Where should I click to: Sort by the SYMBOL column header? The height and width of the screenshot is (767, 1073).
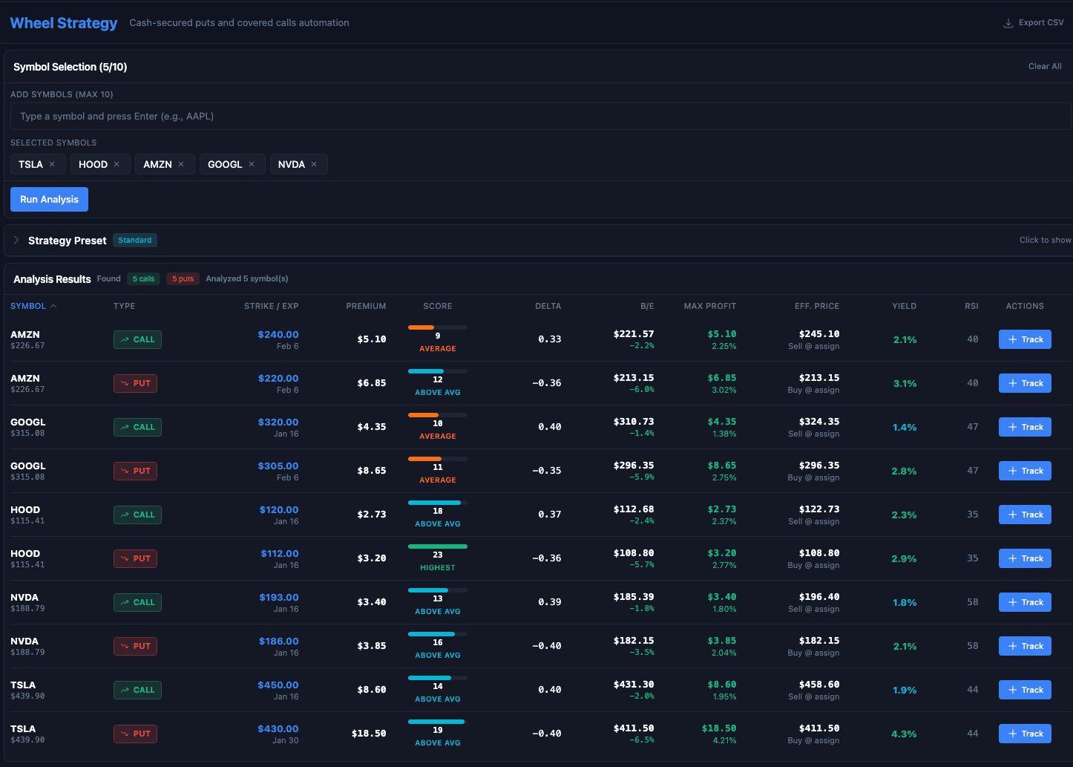[x=33, y=306]
